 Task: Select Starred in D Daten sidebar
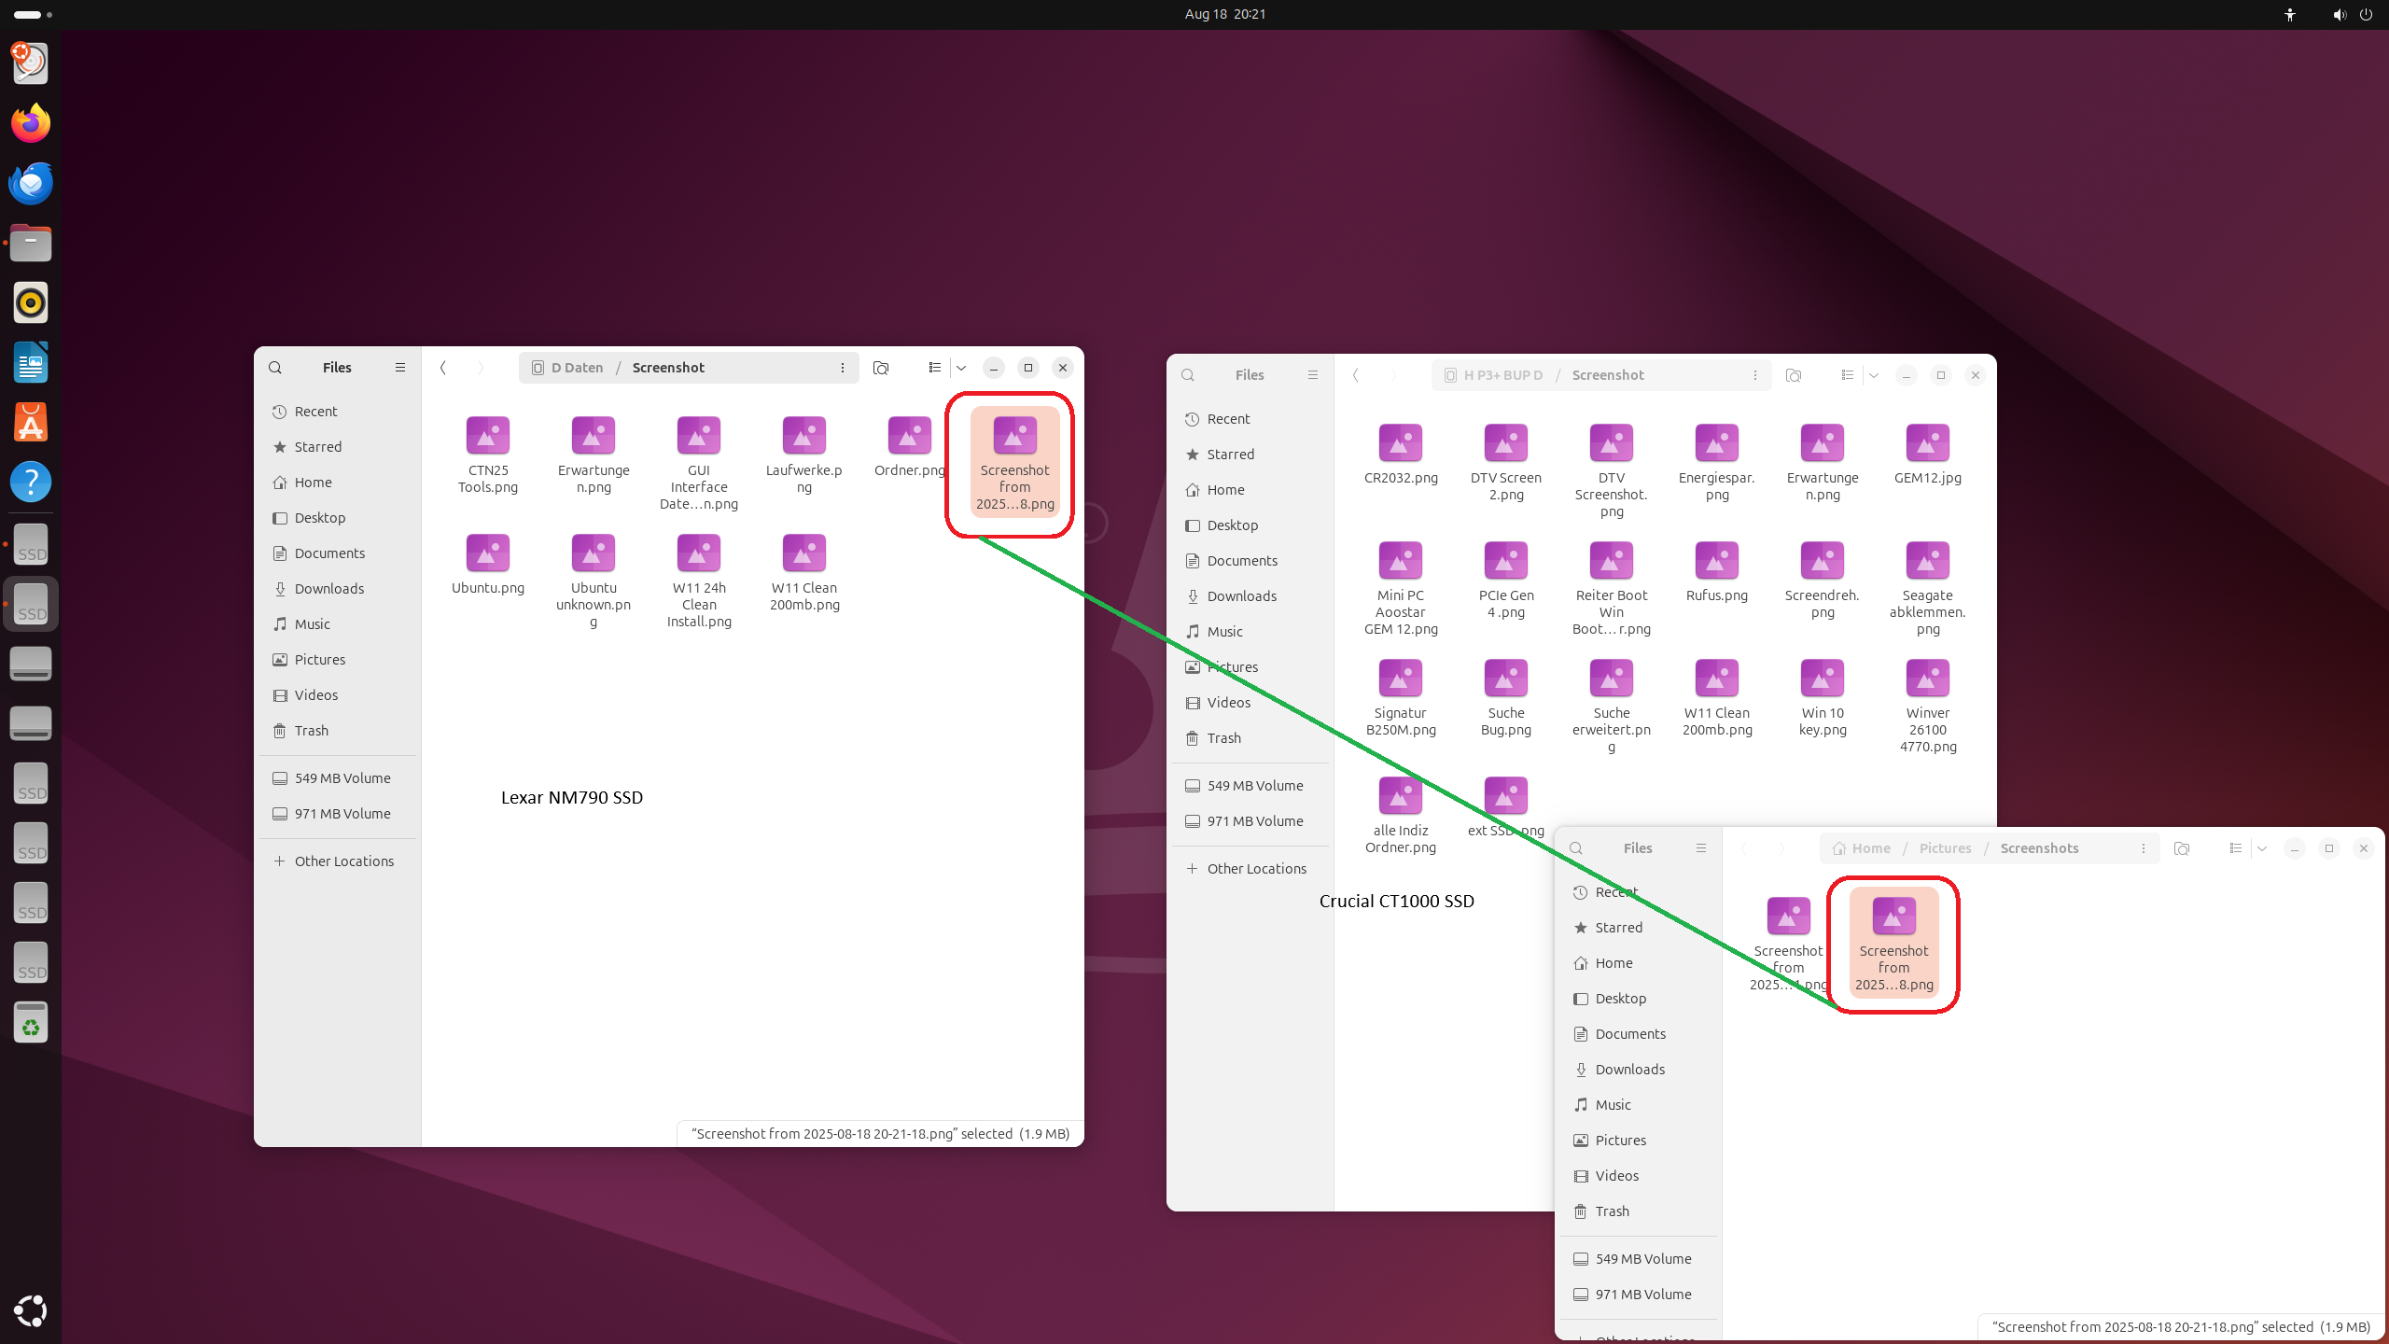(317, 447)
